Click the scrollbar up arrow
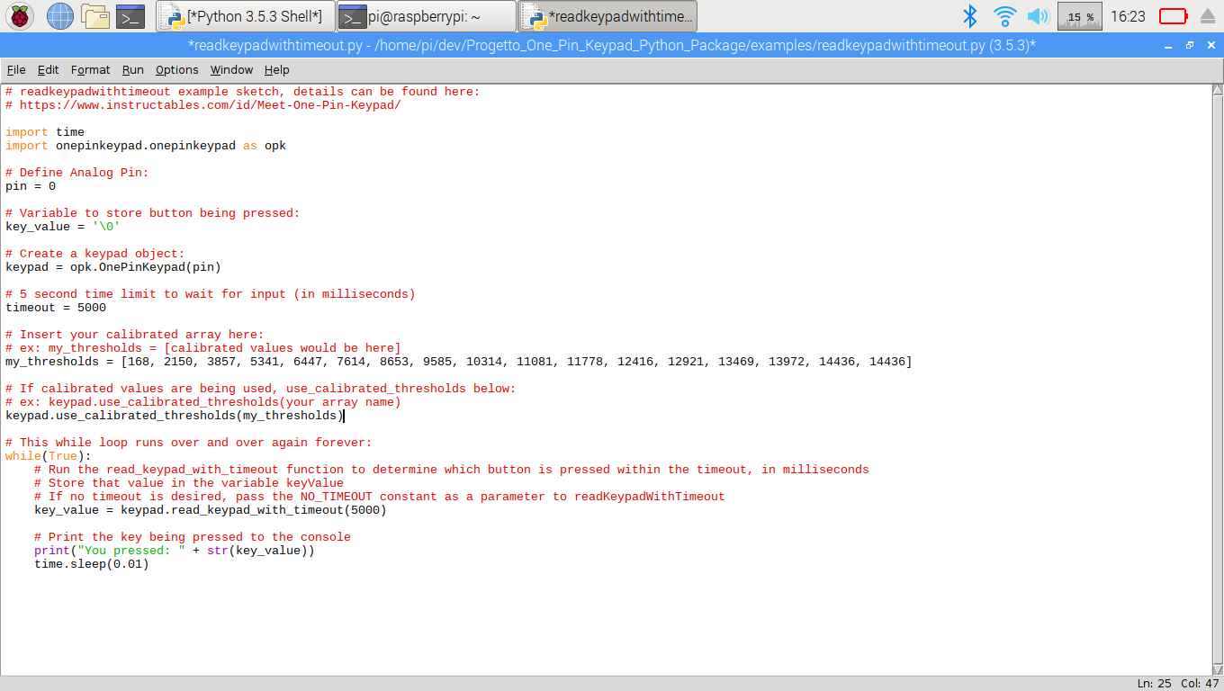The image size is (1224, 691). pyautogui.click(x=1217, y=89)
